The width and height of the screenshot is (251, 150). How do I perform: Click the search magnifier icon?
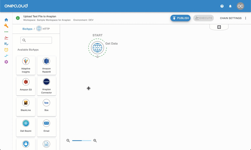pyautogui.click(x=24, y=40)
